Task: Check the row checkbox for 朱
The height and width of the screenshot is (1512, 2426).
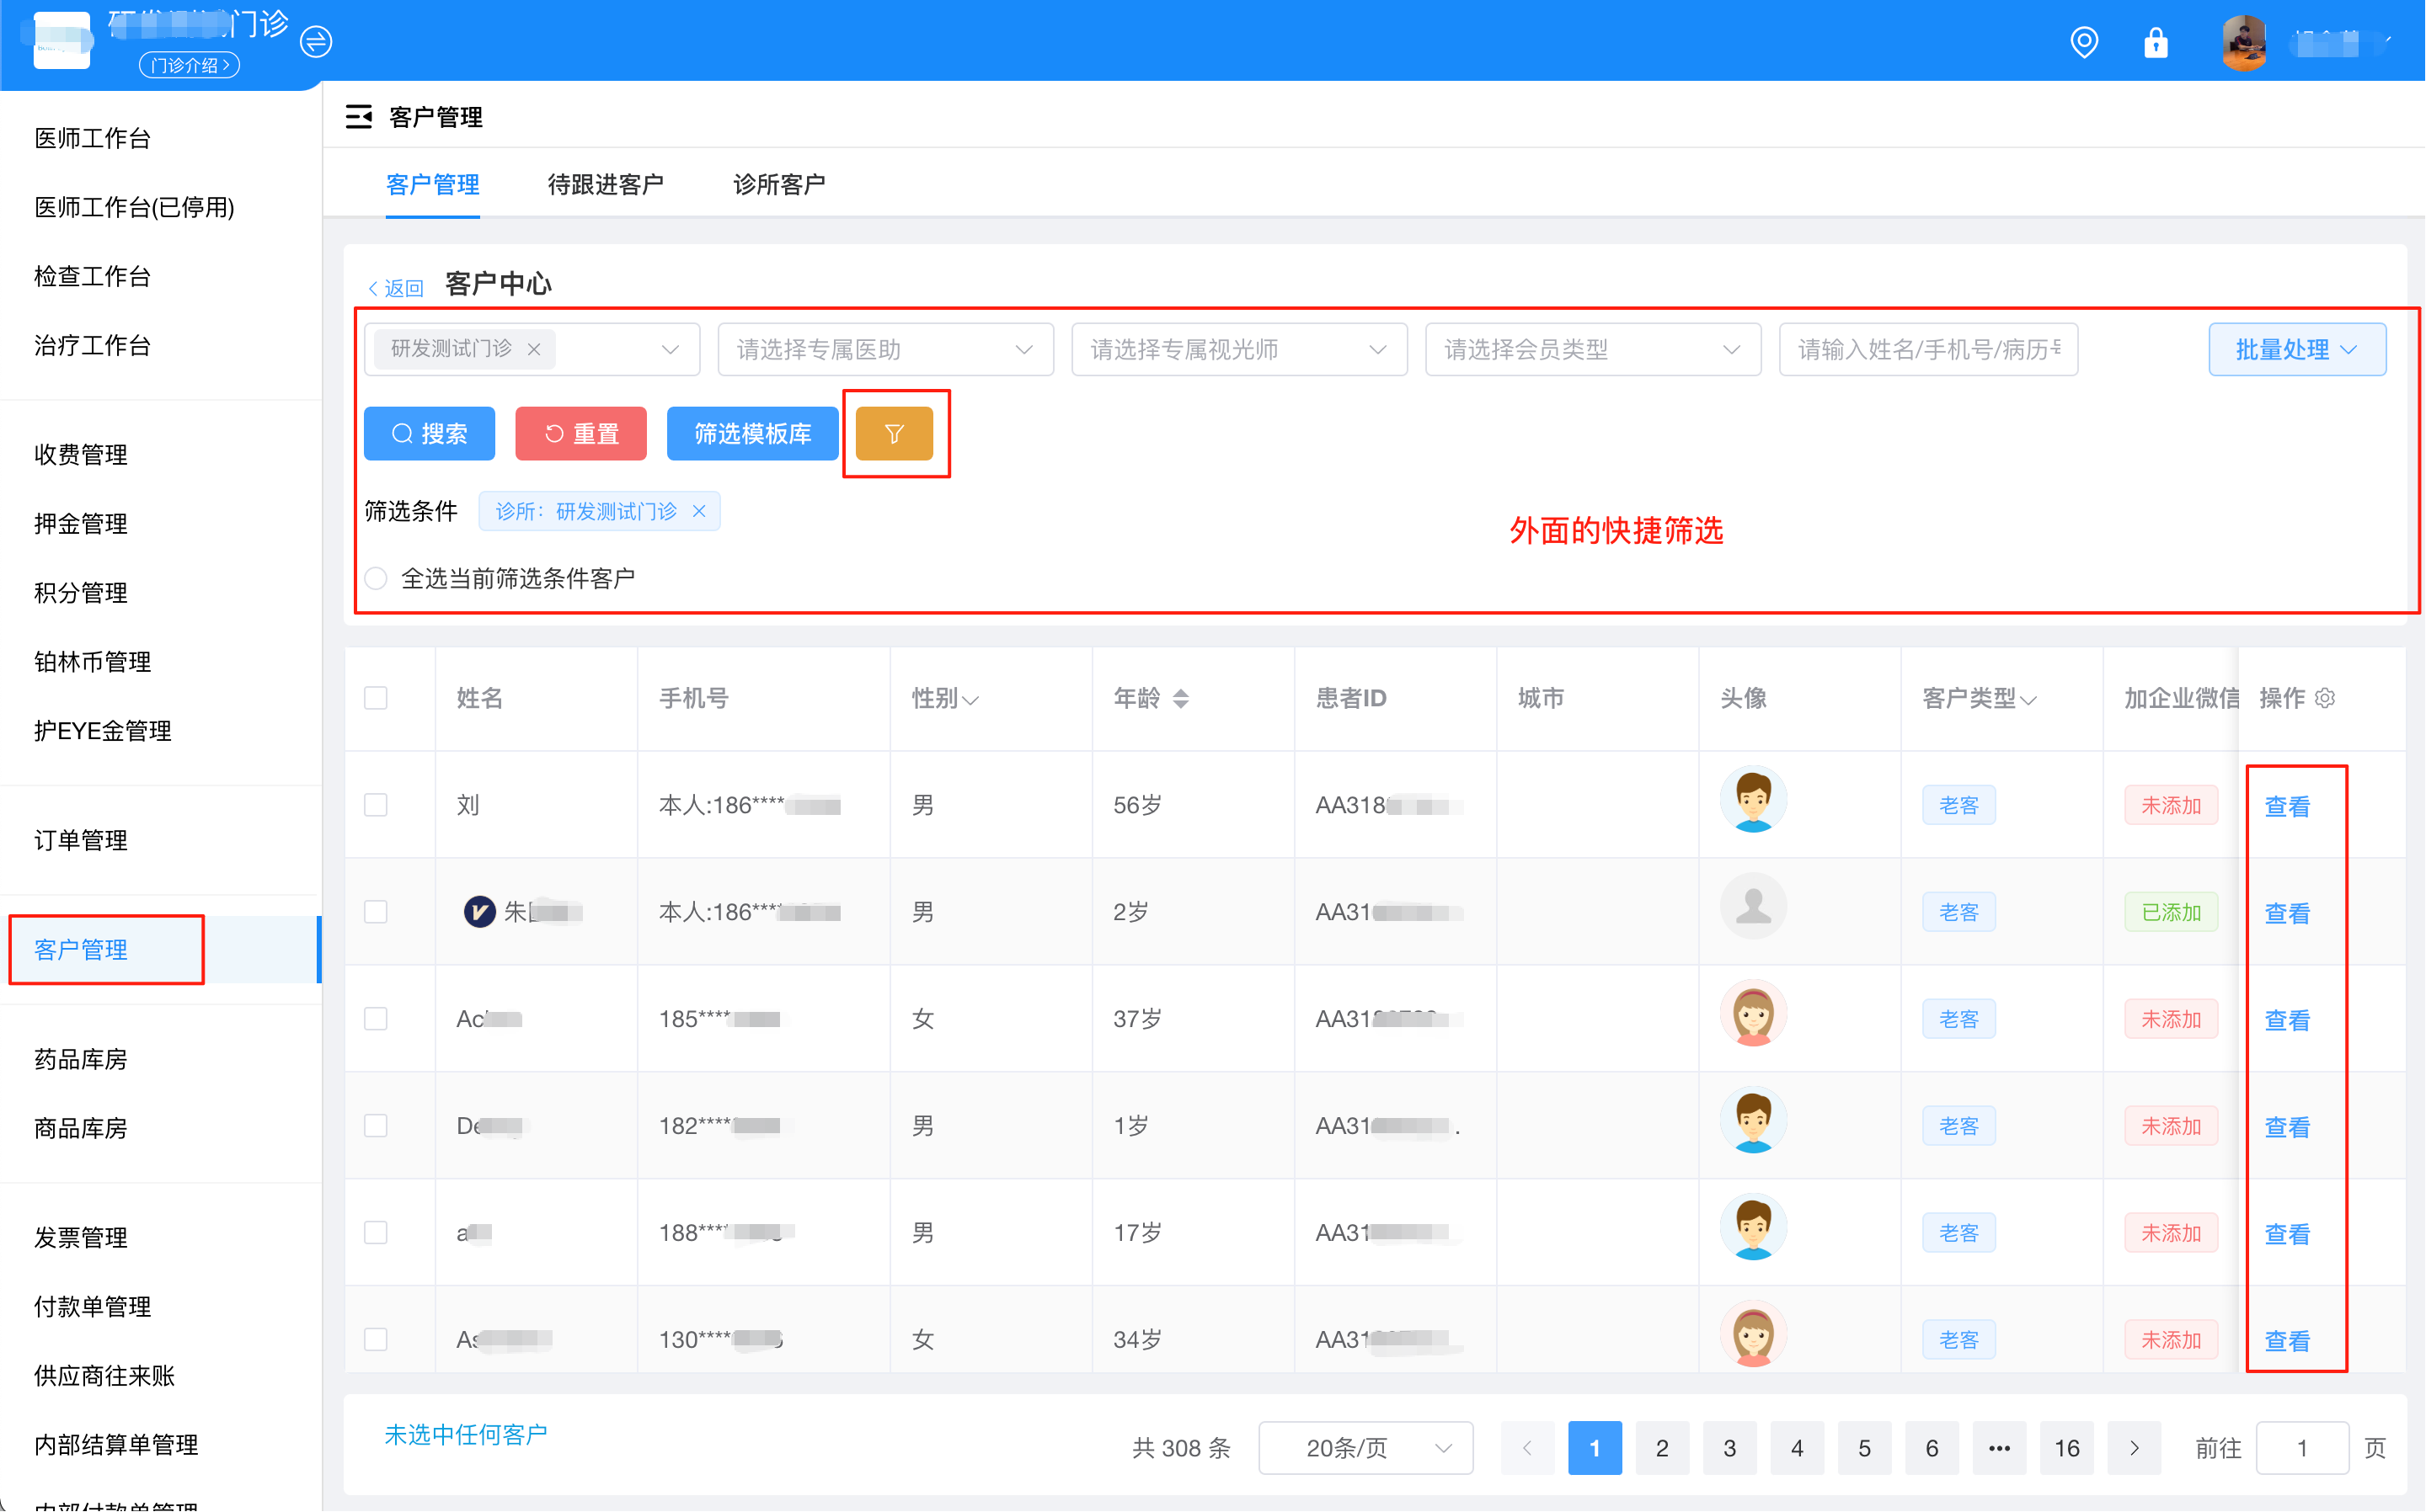Action: pyautogui.click(x=377, y=912)
